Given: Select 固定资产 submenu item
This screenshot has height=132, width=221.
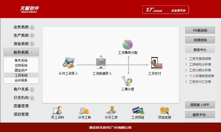Looking at the screenshot, I should [x=21, y=70].
